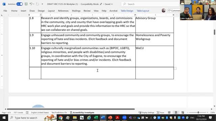
Task: Switch to Print Layout view icon
Action: click(176, 113)
